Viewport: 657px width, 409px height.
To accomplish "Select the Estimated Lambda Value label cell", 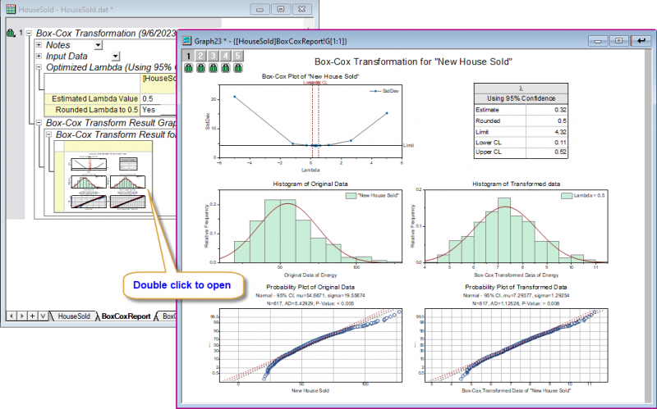I will click(x=92, y=98).
